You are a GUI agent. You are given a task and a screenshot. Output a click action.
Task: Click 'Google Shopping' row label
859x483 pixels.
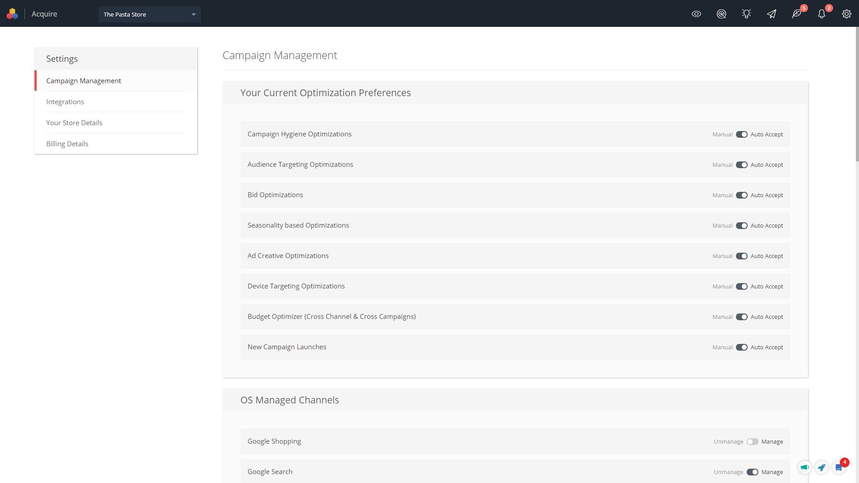point(274,441)
